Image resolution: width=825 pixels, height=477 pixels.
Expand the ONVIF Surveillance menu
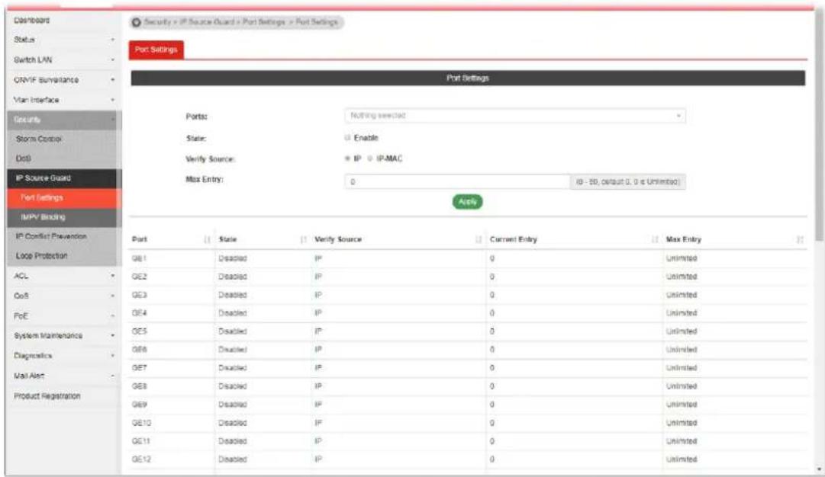[64, 80]
